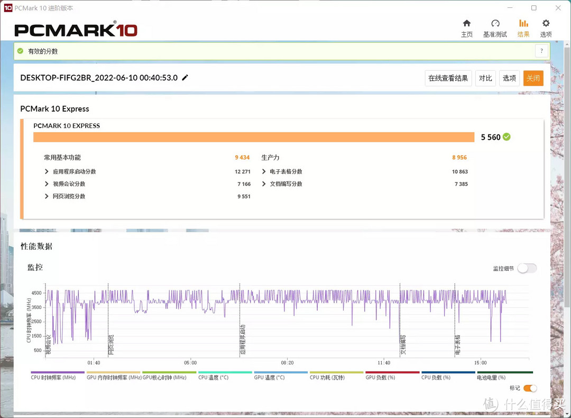
Task: Open the 基准测试 benchmark gauge icon
Action: [x=495, y=23]
